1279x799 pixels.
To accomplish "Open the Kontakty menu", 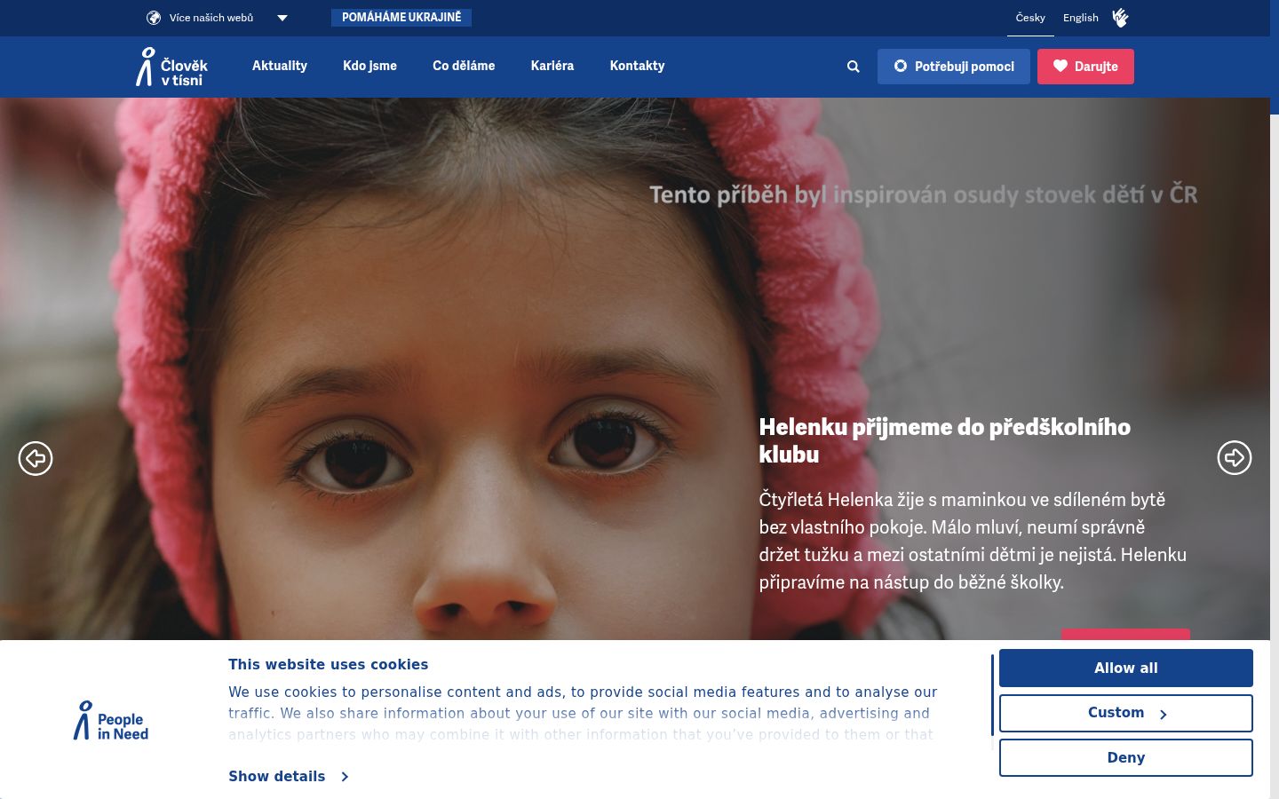I will (637, 66).
